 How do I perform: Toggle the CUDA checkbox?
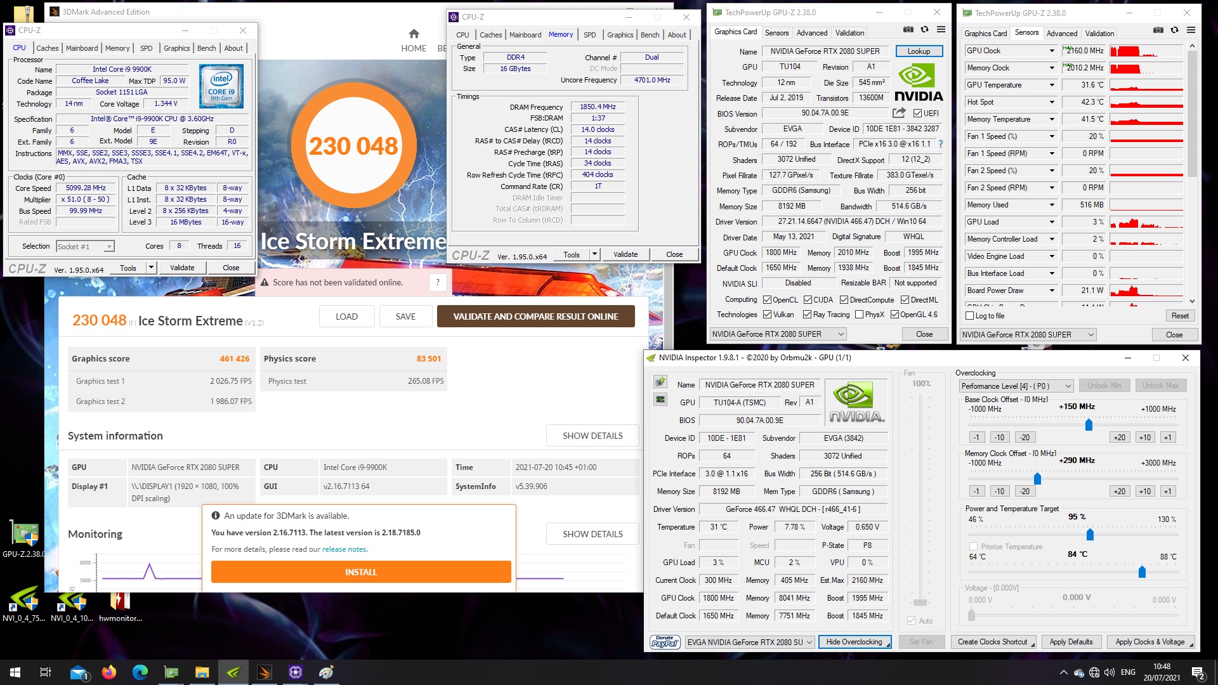(808, 299)
